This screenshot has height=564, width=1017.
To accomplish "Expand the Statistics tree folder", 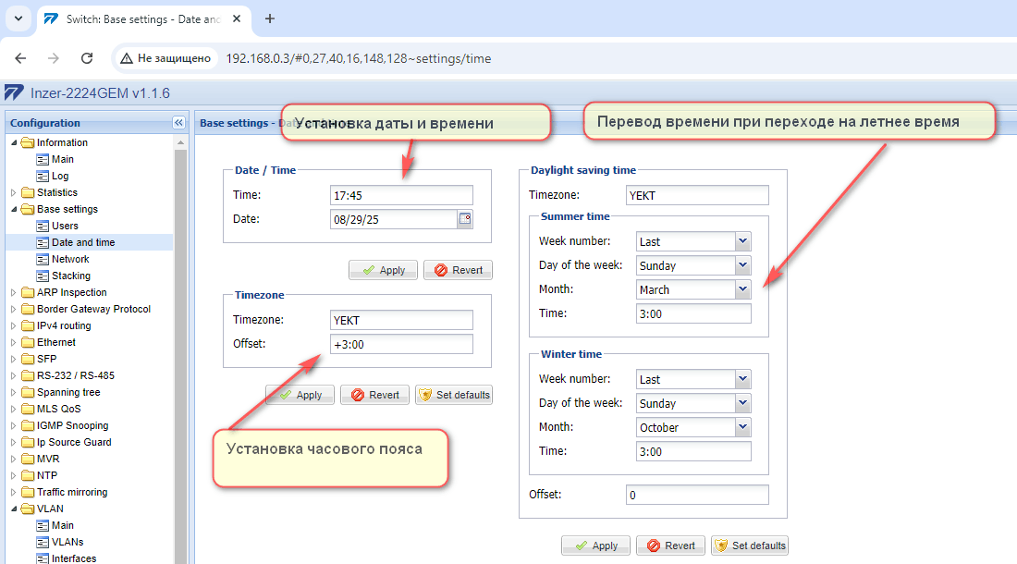I will 13,193.
